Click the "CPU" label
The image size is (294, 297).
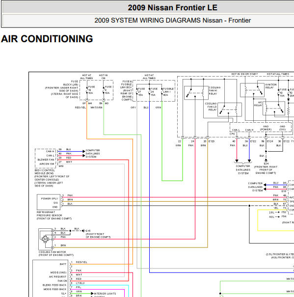pyautogui.click(x=232, y=134)
